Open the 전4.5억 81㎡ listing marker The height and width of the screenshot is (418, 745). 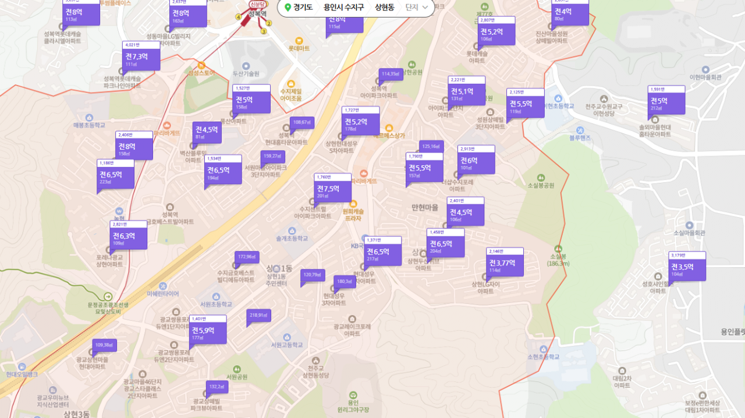coord(207,132)
